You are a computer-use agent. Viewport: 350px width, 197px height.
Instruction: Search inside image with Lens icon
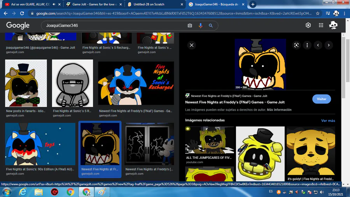[x=296, y=45]
